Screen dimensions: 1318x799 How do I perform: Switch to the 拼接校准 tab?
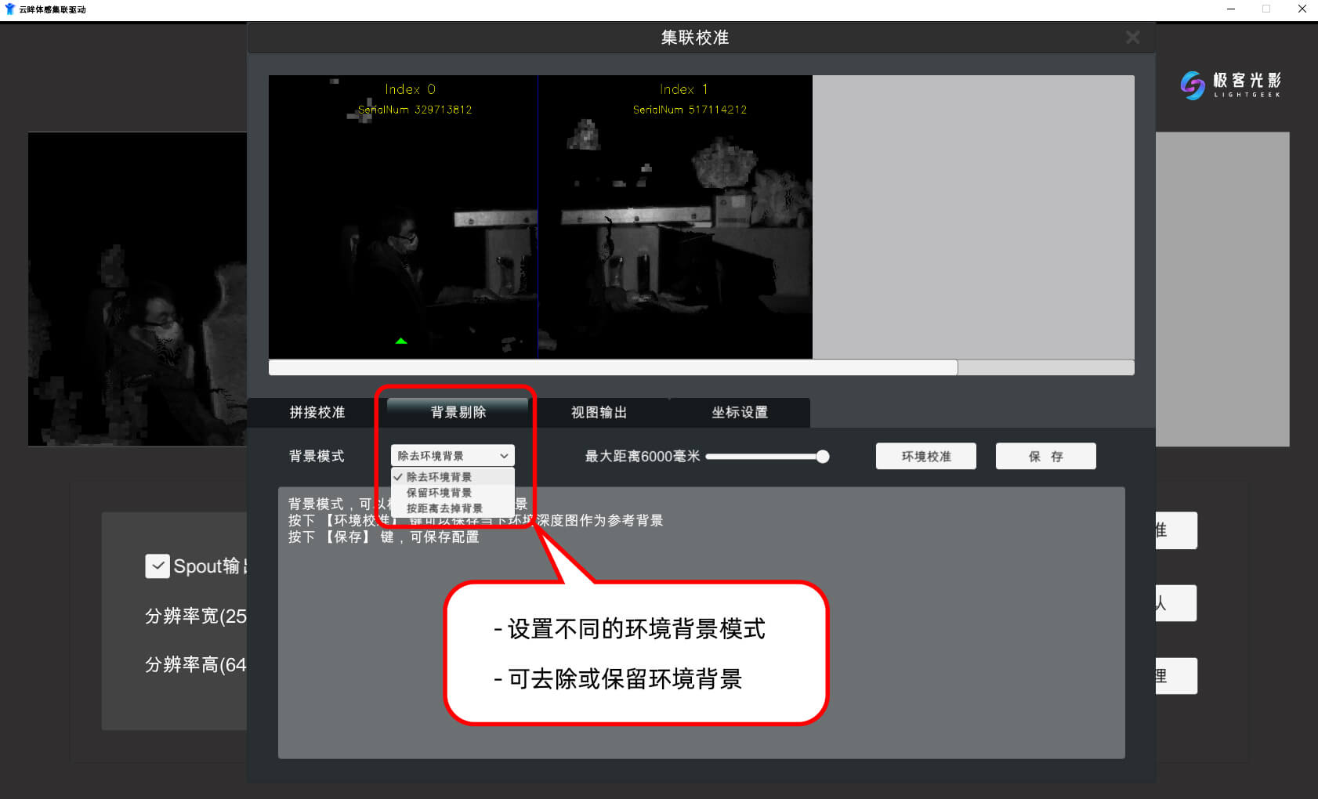(x=317, y=412)
